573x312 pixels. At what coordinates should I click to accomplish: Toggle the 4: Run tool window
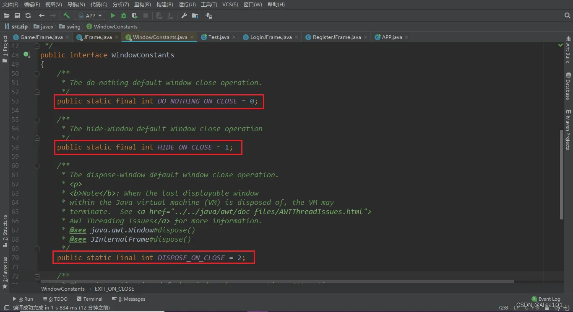(23, 299)
